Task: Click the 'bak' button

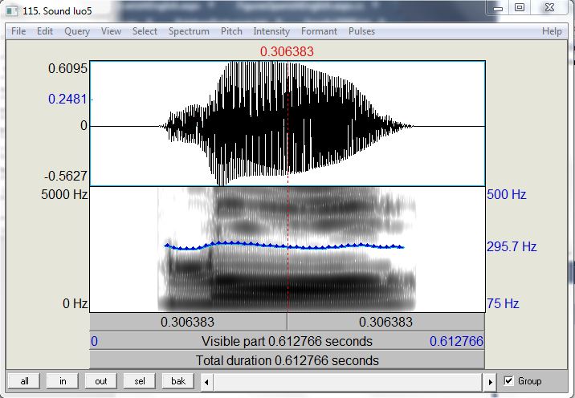Action: click(178, 381)
